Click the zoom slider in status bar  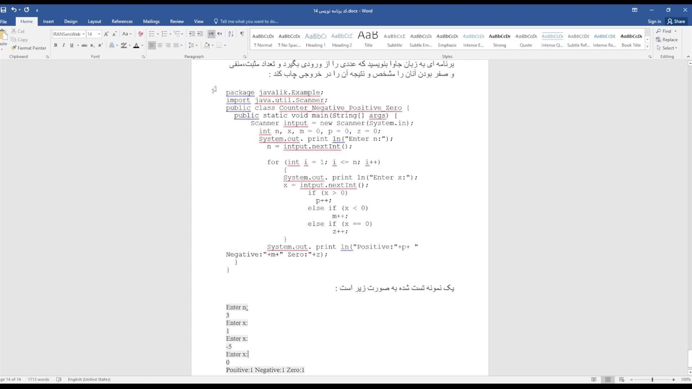[652, 380]
